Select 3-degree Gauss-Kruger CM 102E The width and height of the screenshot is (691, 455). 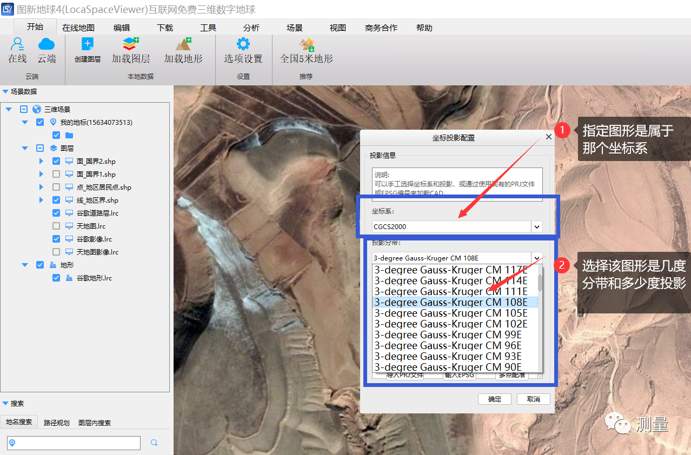pyautogui.click(x=455, y=324)
